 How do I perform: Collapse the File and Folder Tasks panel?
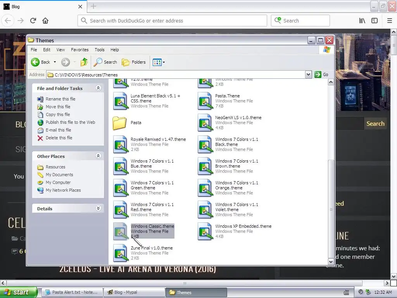point(98,88)
